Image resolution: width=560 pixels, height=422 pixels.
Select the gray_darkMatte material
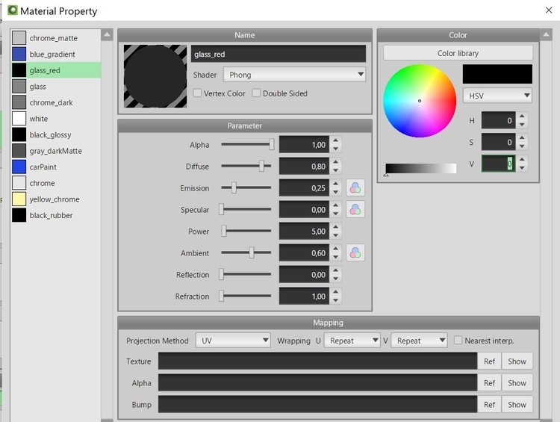tap(56, 150)
